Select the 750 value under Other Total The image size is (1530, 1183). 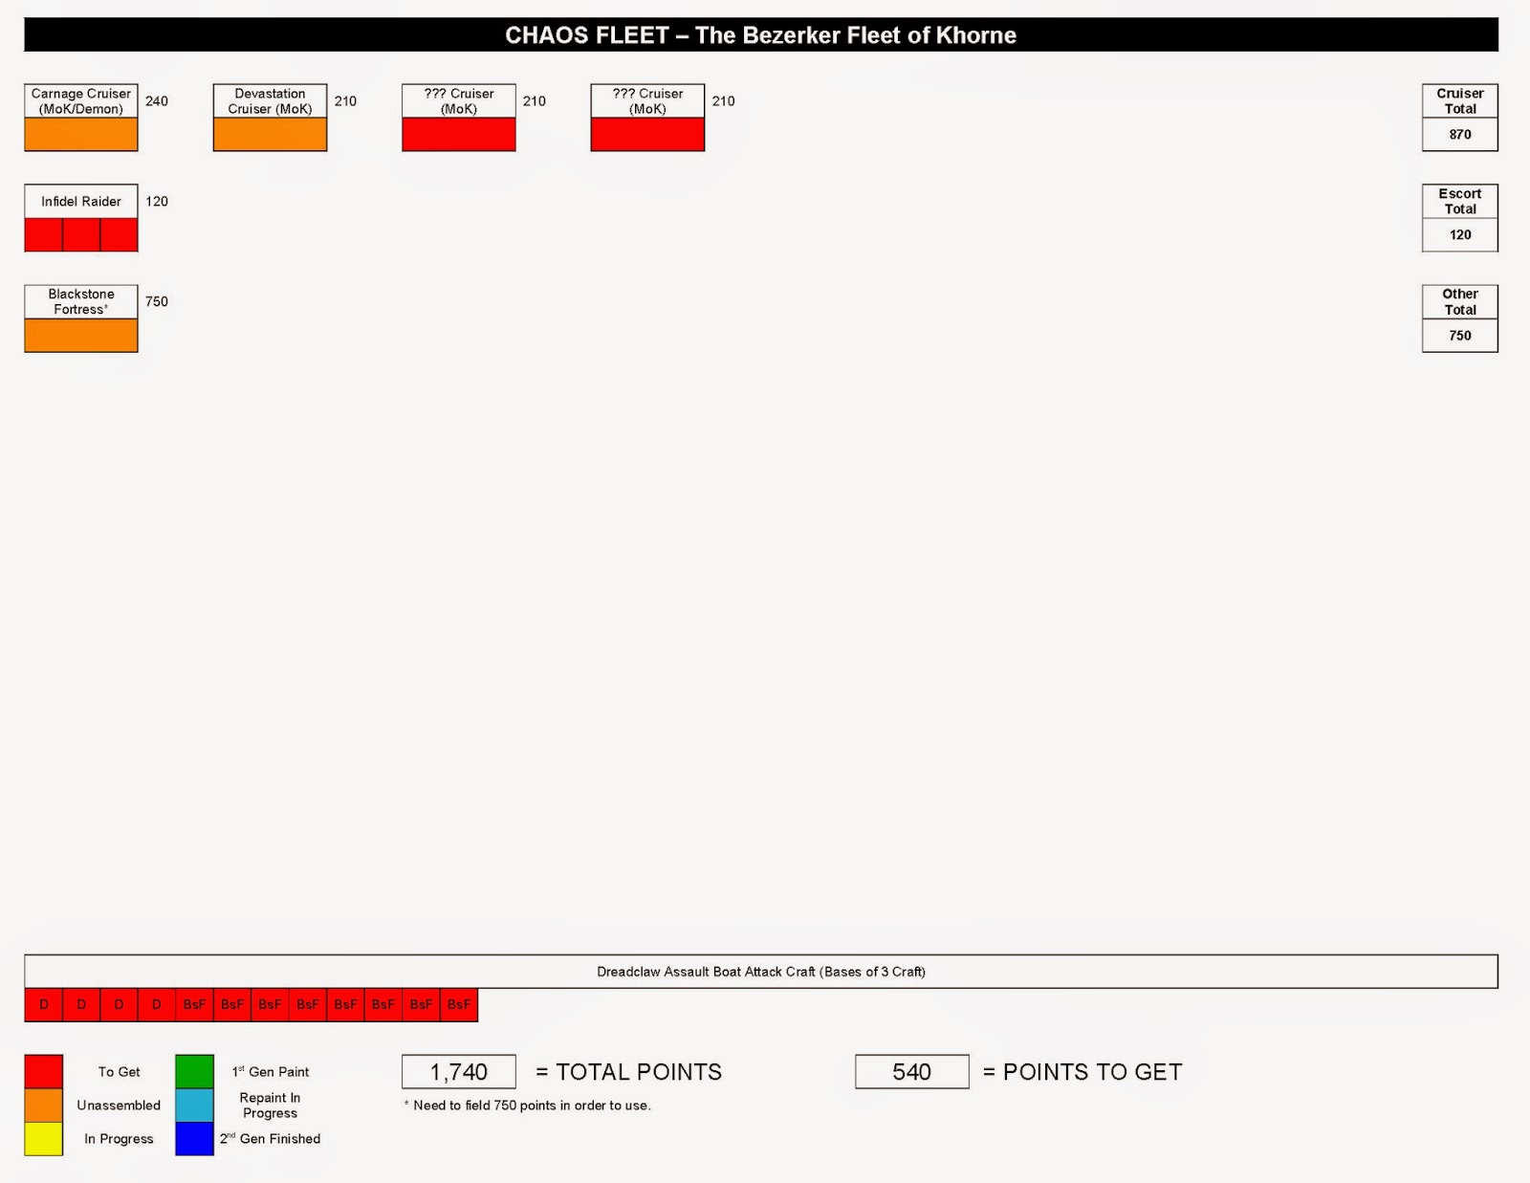1460,336
